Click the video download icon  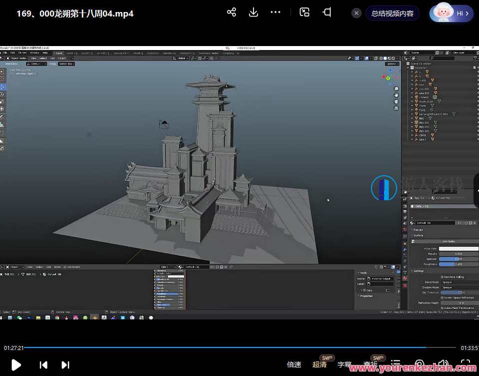click(253, 13)
